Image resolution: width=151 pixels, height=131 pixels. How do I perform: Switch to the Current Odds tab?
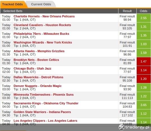click(41, 4)
